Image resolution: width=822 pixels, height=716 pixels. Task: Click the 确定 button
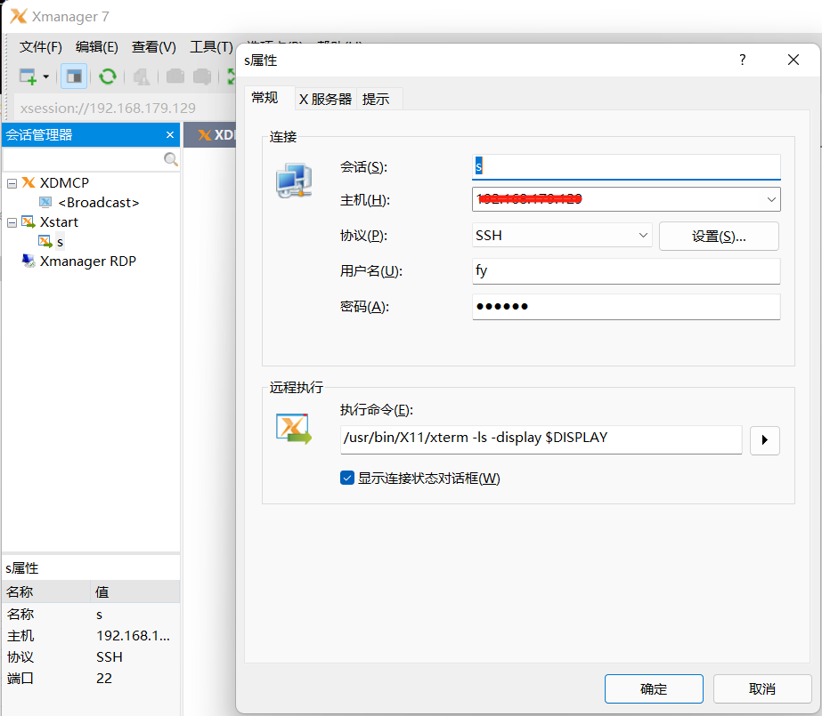(654, 688)
